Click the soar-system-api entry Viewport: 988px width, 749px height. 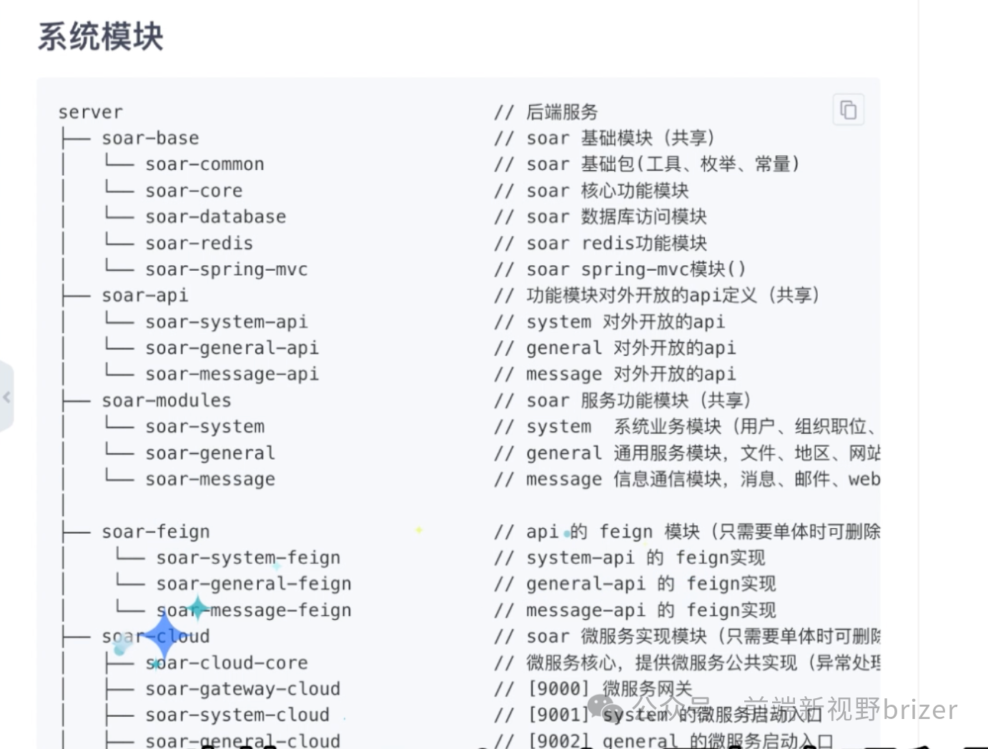[x=226, y=321]
